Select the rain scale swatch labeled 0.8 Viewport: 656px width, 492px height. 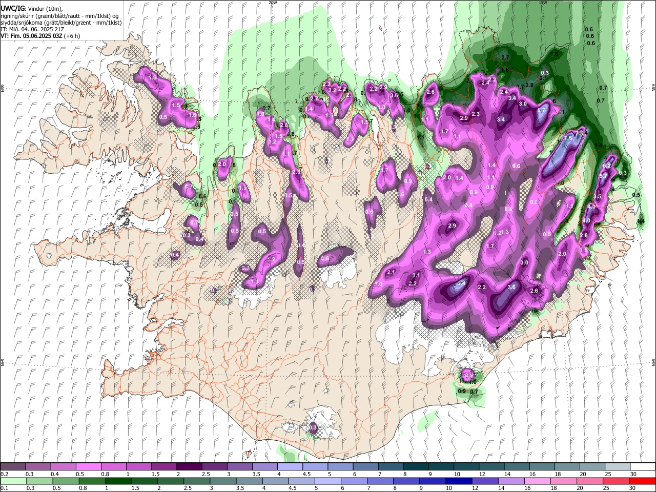91,481
